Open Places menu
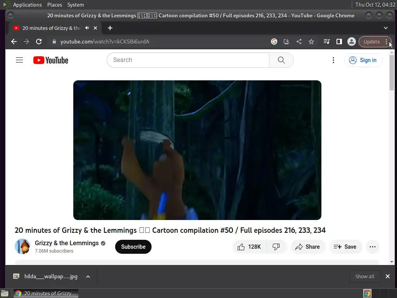The image size is (397, 298). coord(54,5)
